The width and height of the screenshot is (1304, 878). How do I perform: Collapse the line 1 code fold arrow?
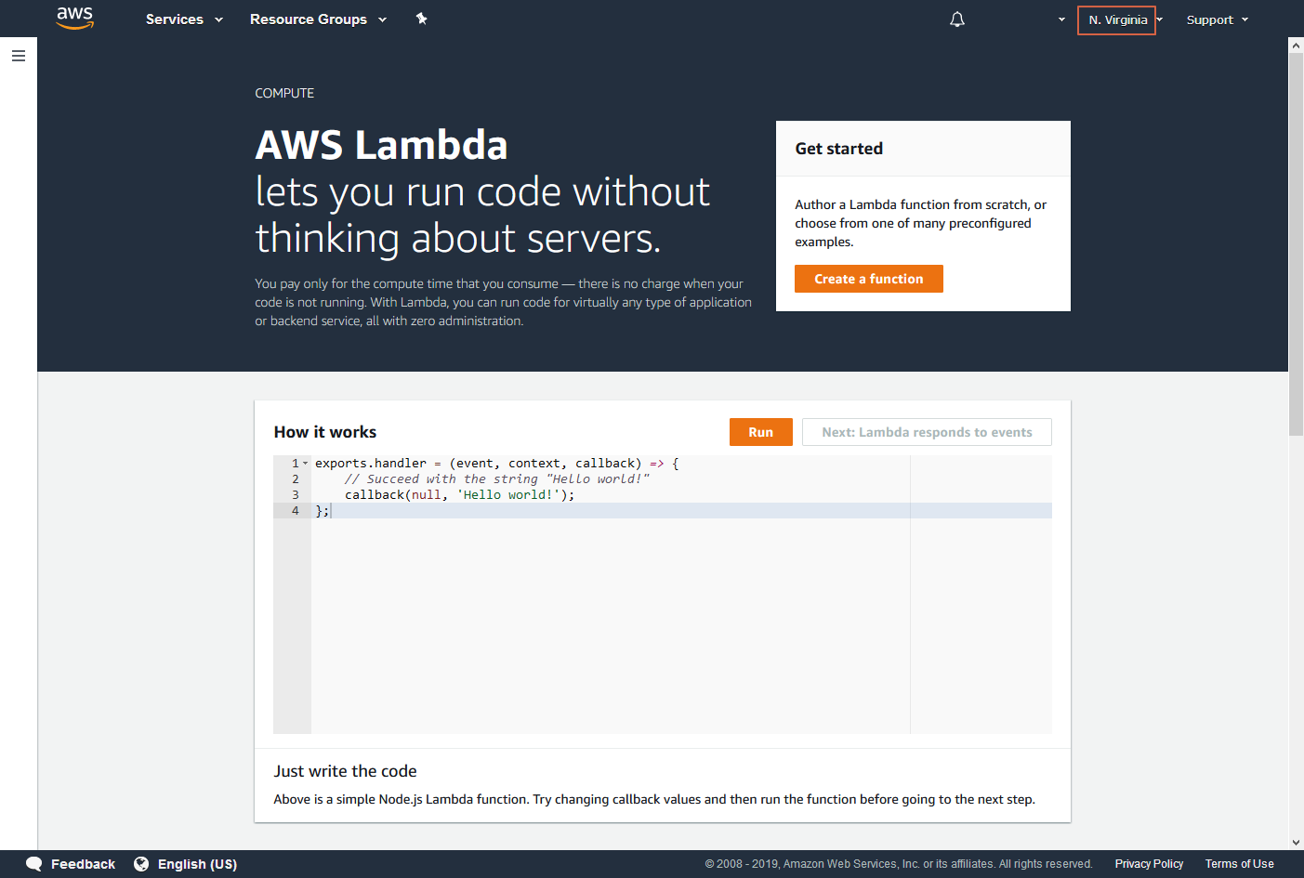coord(305,463)
